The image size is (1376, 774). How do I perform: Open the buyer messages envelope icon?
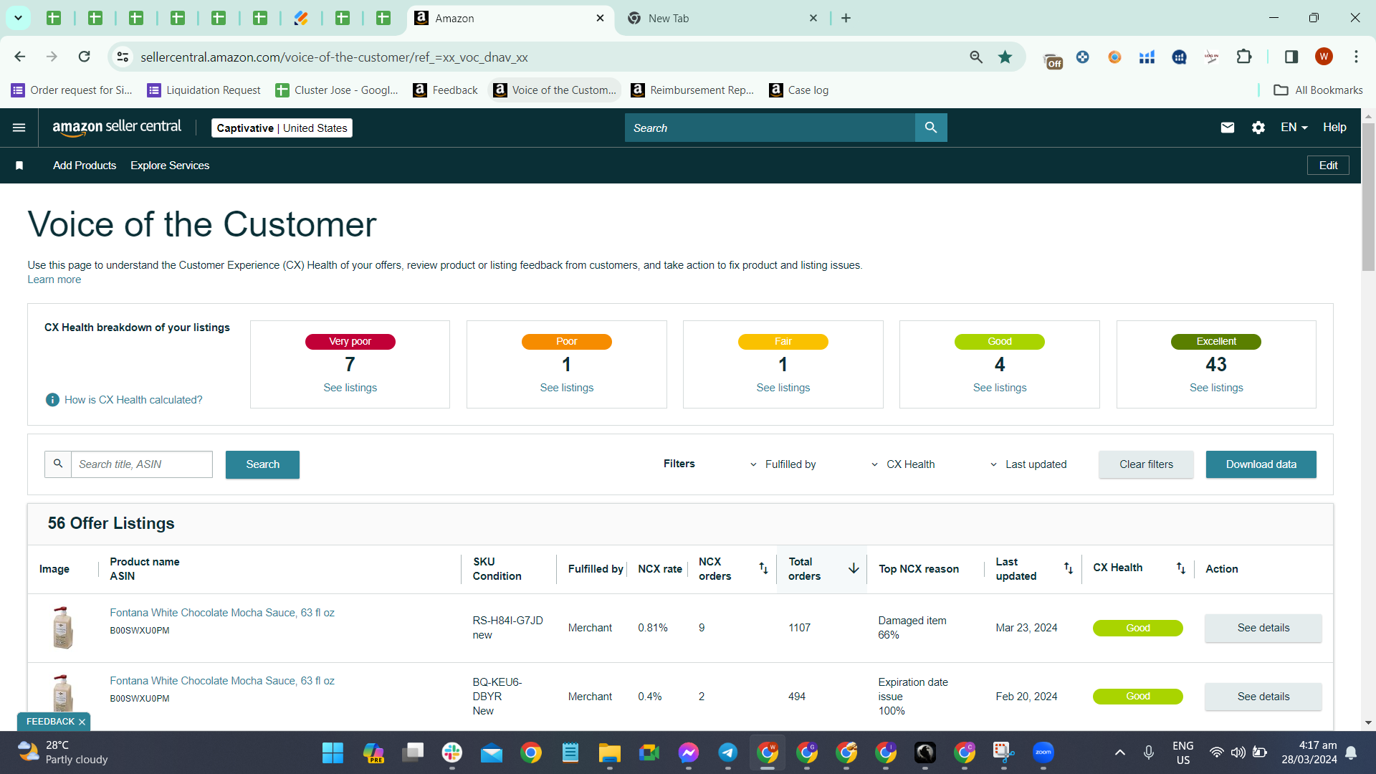(x=1228, y=128)
